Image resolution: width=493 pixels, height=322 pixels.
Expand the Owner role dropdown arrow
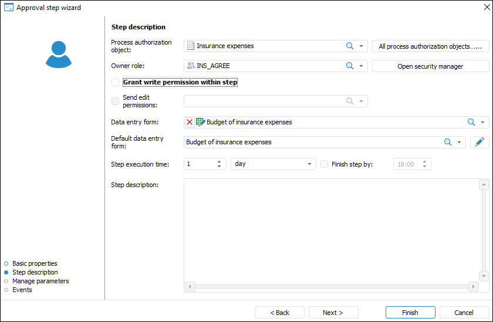coord(362,66)
